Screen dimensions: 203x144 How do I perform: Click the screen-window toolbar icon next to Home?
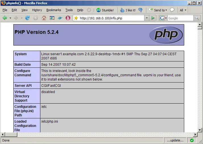52,18
